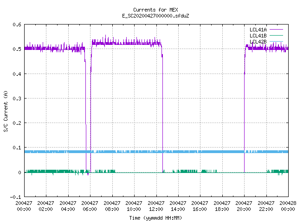
Task: Click the x-axis tick '200428 00:00'
Action: click(288, 206)
